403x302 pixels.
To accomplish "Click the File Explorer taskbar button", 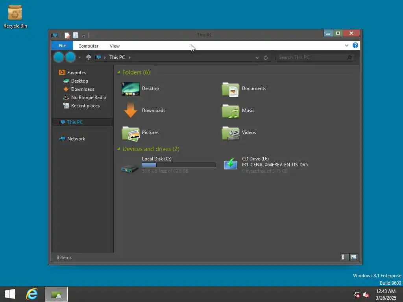I will coord(56,294).
